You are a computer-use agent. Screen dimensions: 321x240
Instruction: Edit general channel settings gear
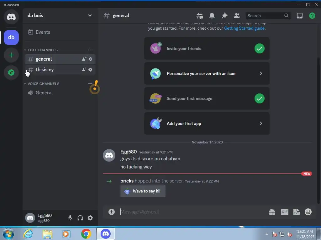click(x=90, y=59)
